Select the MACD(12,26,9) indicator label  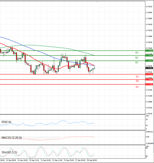[x=12, y=138]
